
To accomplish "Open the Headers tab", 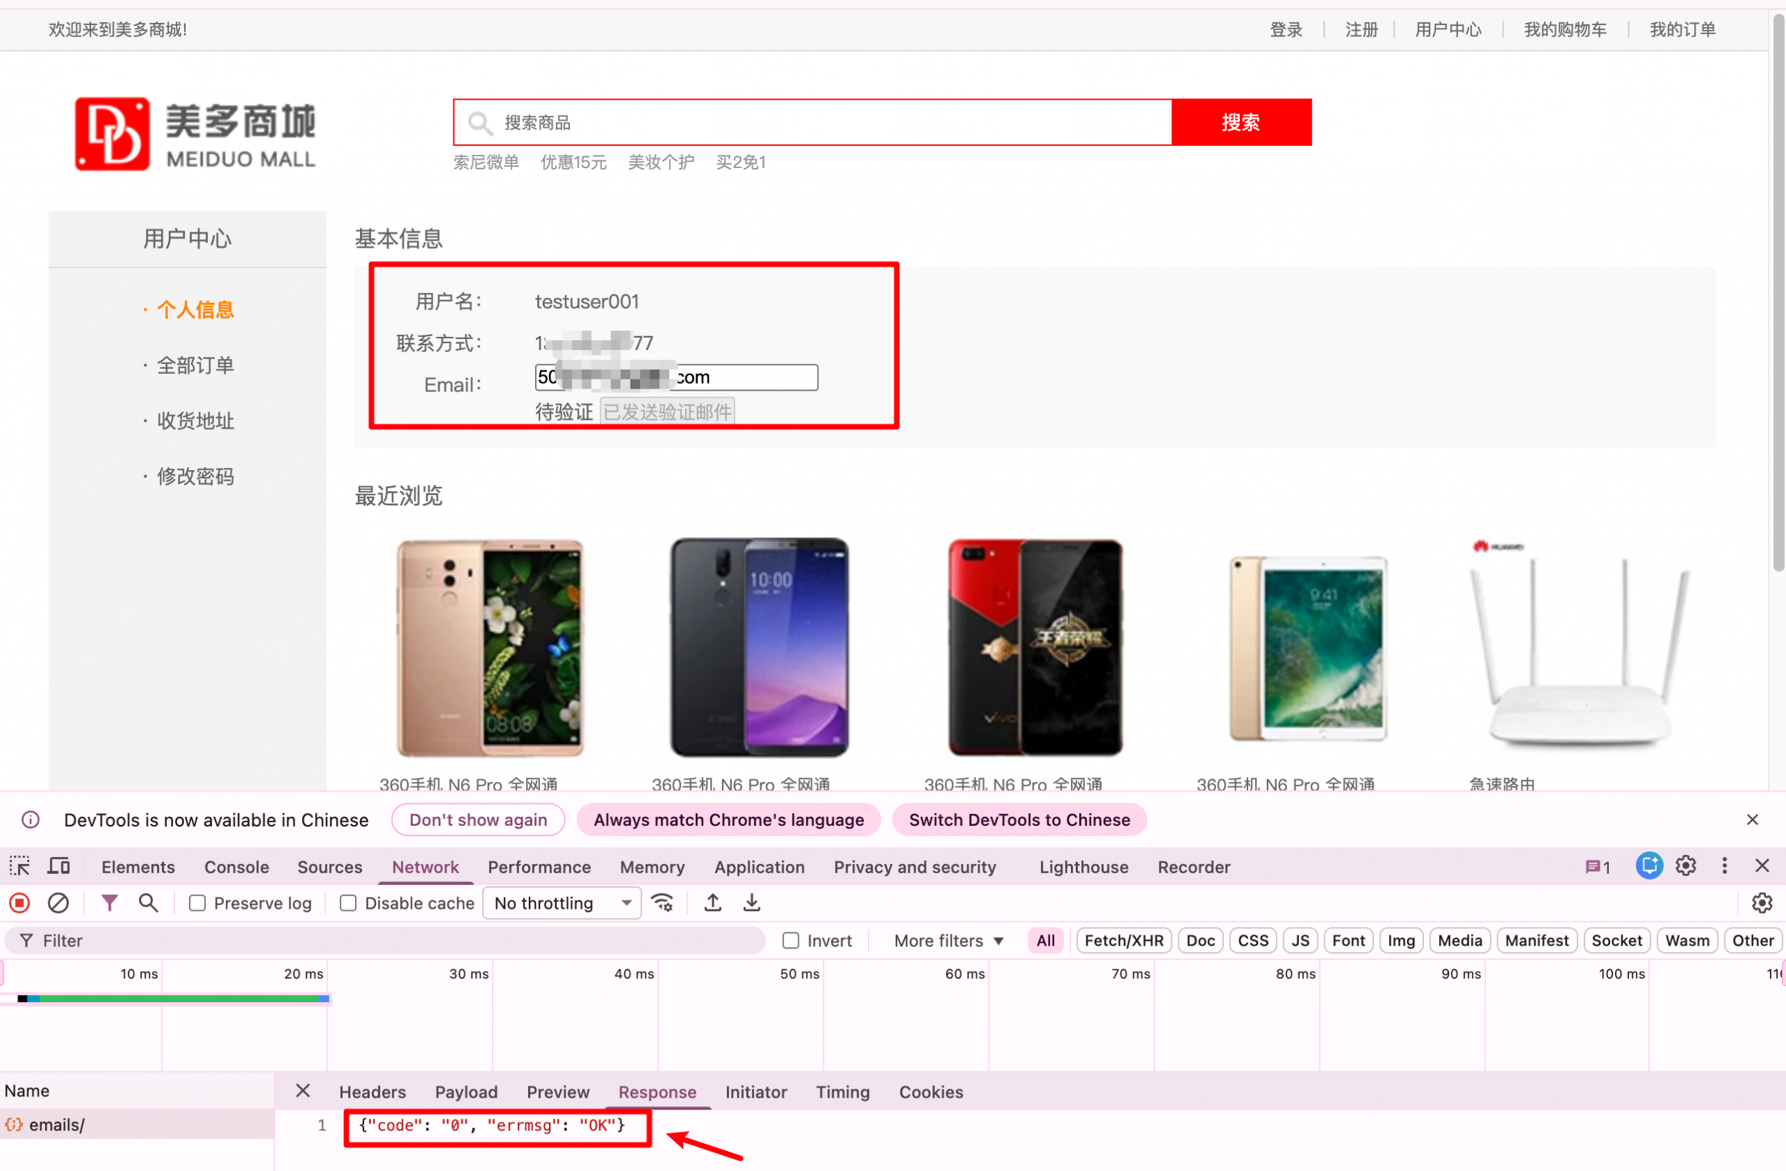I will tap(373, 1092).
